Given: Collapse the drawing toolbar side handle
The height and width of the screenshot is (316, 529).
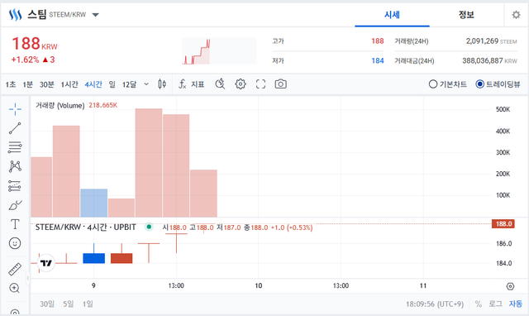Looking at the screenshot, I should tap(28, 278).
